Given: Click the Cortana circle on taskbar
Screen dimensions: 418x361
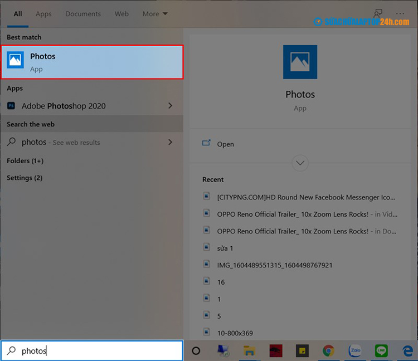Looking at the screenshot, I should click(196, 350).
